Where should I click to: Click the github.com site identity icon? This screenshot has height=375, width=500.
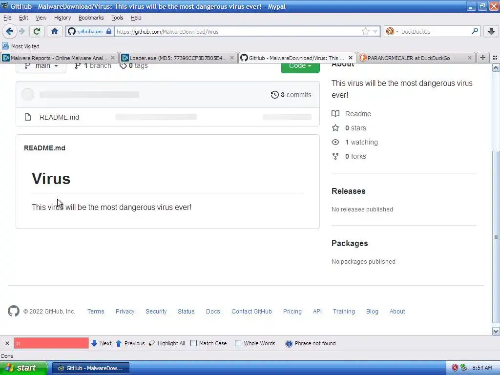pos(90,32)
